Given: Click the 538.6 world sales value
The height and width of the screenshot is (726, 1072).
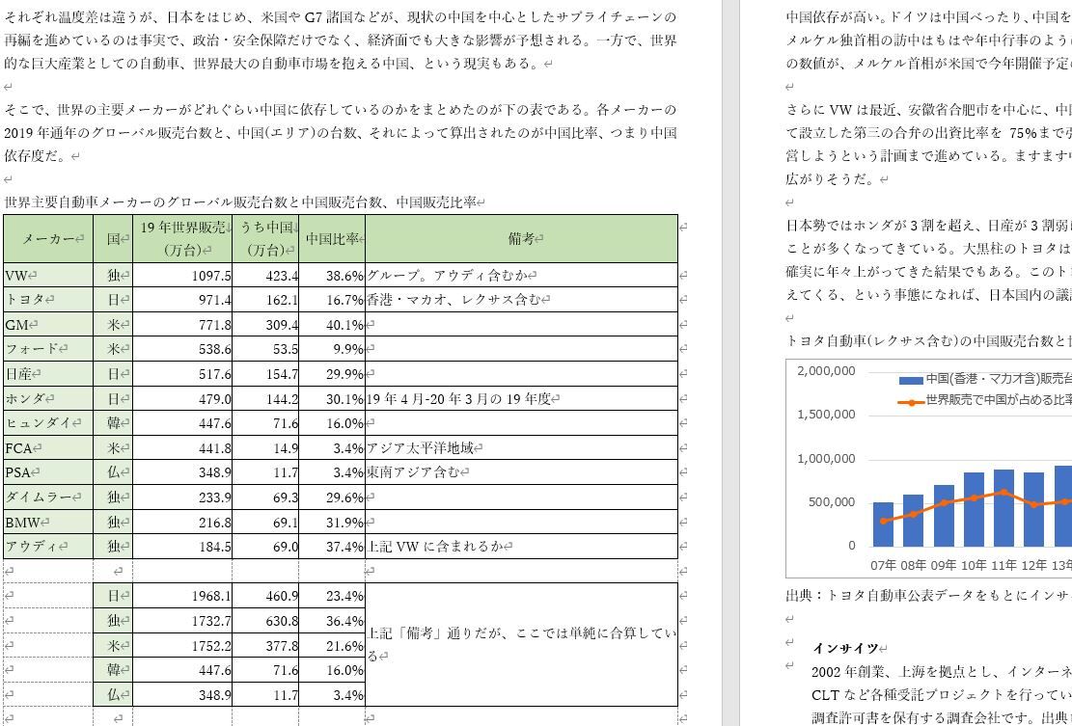Looking at the screenshot, I should (214, 350).
